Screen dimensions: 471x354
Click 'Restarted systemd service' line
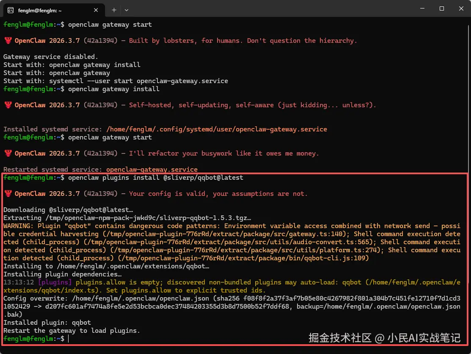tap(100, 170)
